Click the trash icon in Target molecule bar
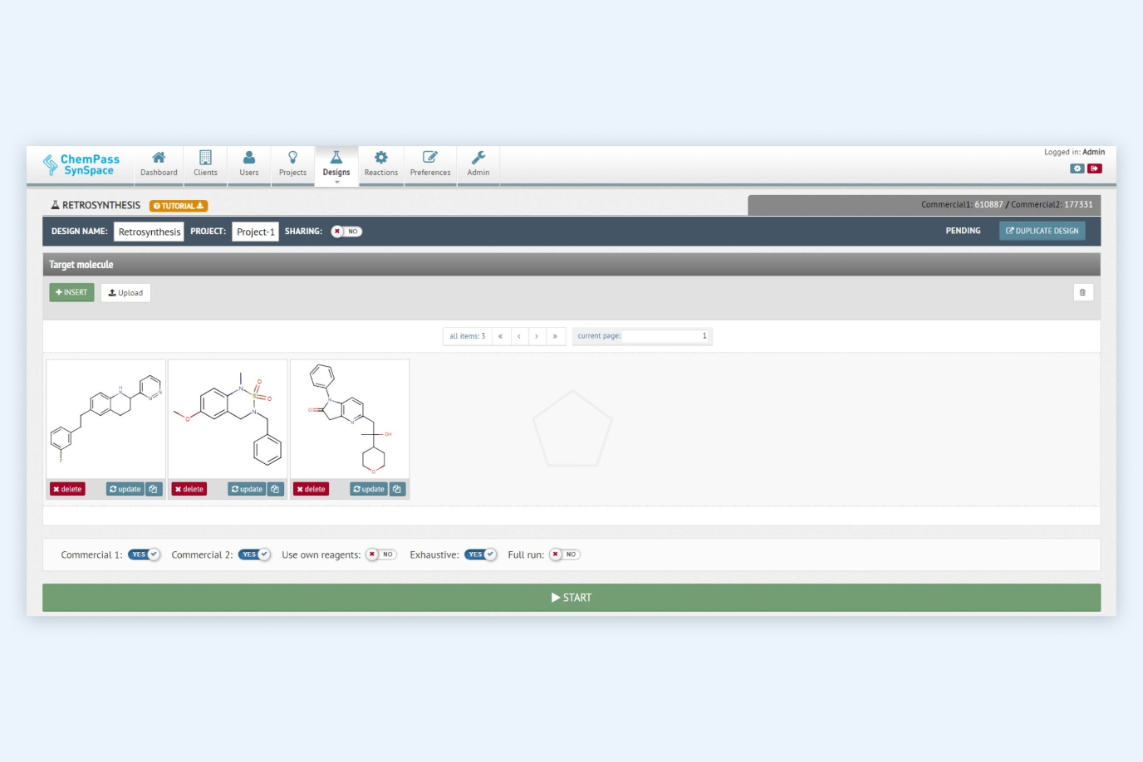The height and width of the screenshot is (762, 1143). [1082, 292]
